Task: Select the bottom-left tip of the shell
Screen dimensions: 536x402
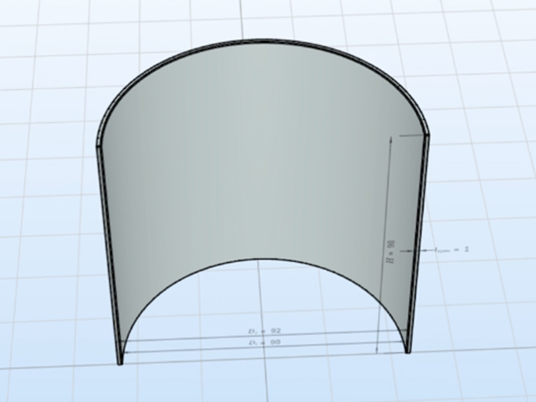Action: (121, 363)
